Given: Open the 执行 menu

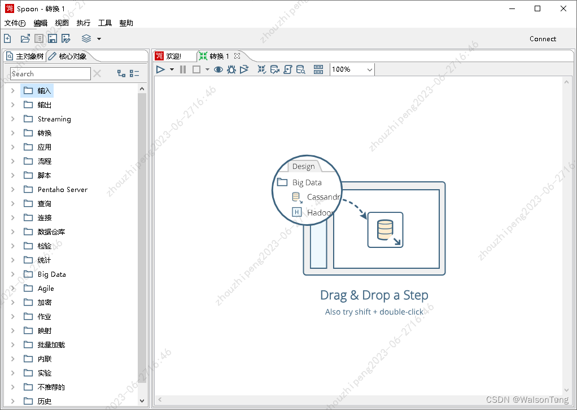Looking at the screenshot, I should (x=83, y=23).
